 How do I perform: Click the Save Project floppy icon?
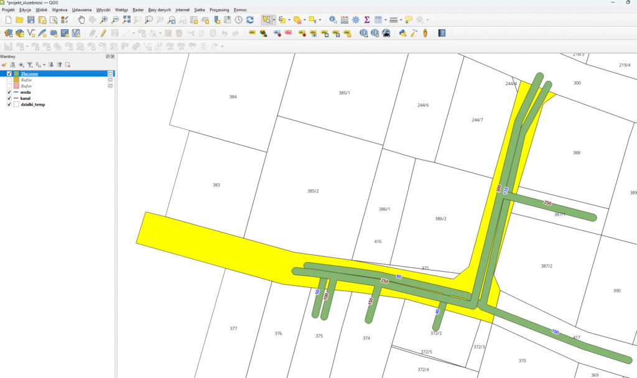[30, 20]
